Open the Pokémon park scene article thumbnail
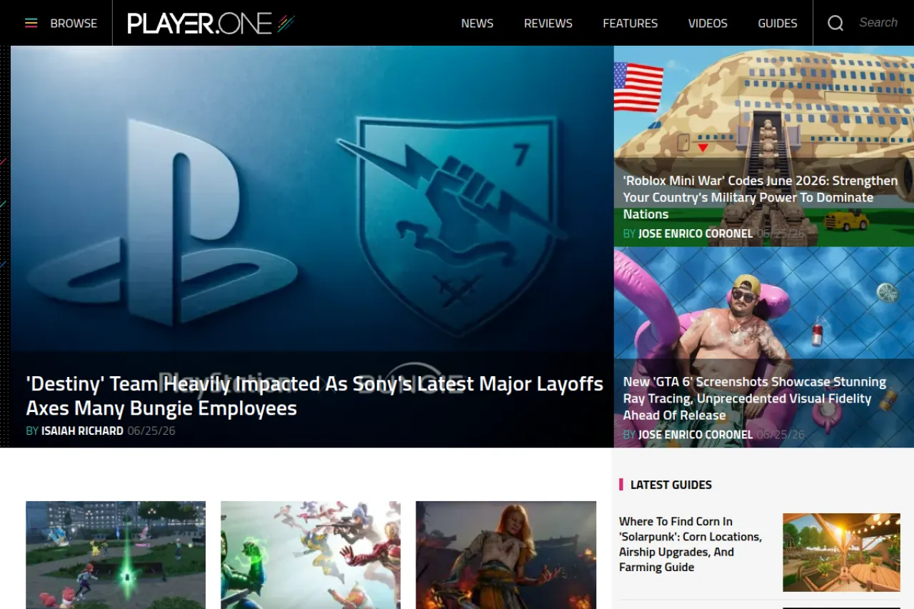Viewport: 914px width, 609px height. pos(116,555)
